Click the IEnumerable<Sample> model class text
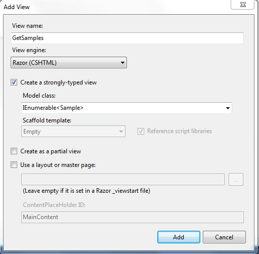 pyautogui.click(x=53, y=108)
